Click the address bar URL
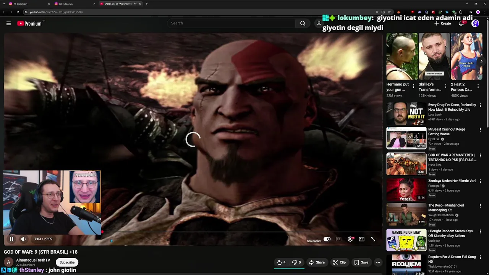The width and height of the screenshot is (489, 275). tap(56, 12)
